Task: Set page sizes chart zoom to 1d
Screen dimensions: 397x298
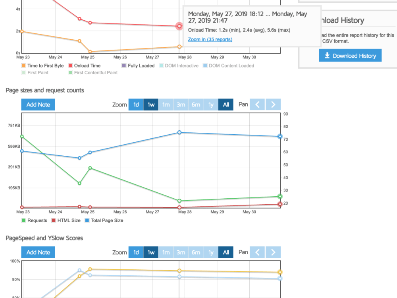Action: 136,104
